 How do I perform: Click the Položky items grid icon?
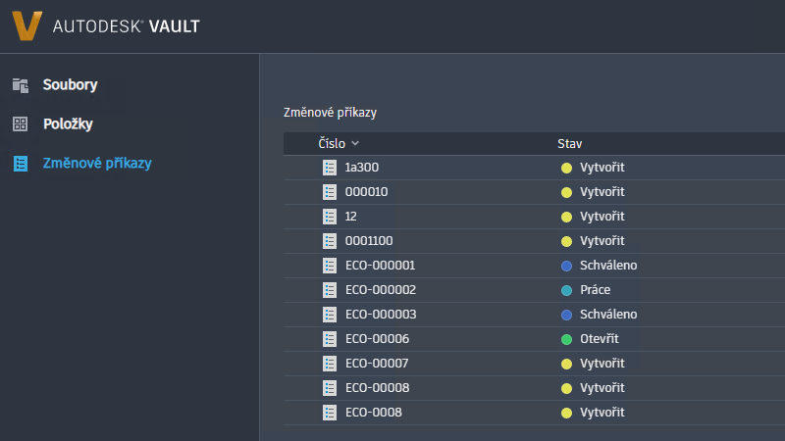[x=21, y=124]
